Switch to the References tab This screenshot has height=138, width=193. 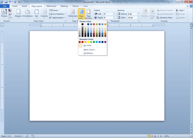(51, 6)
